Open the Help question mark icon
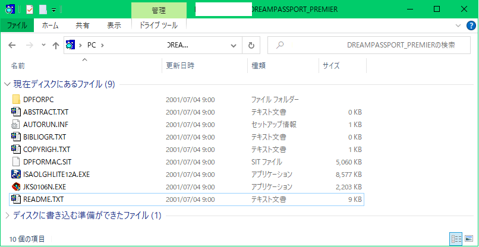The image size is (479, 247). 471,26
